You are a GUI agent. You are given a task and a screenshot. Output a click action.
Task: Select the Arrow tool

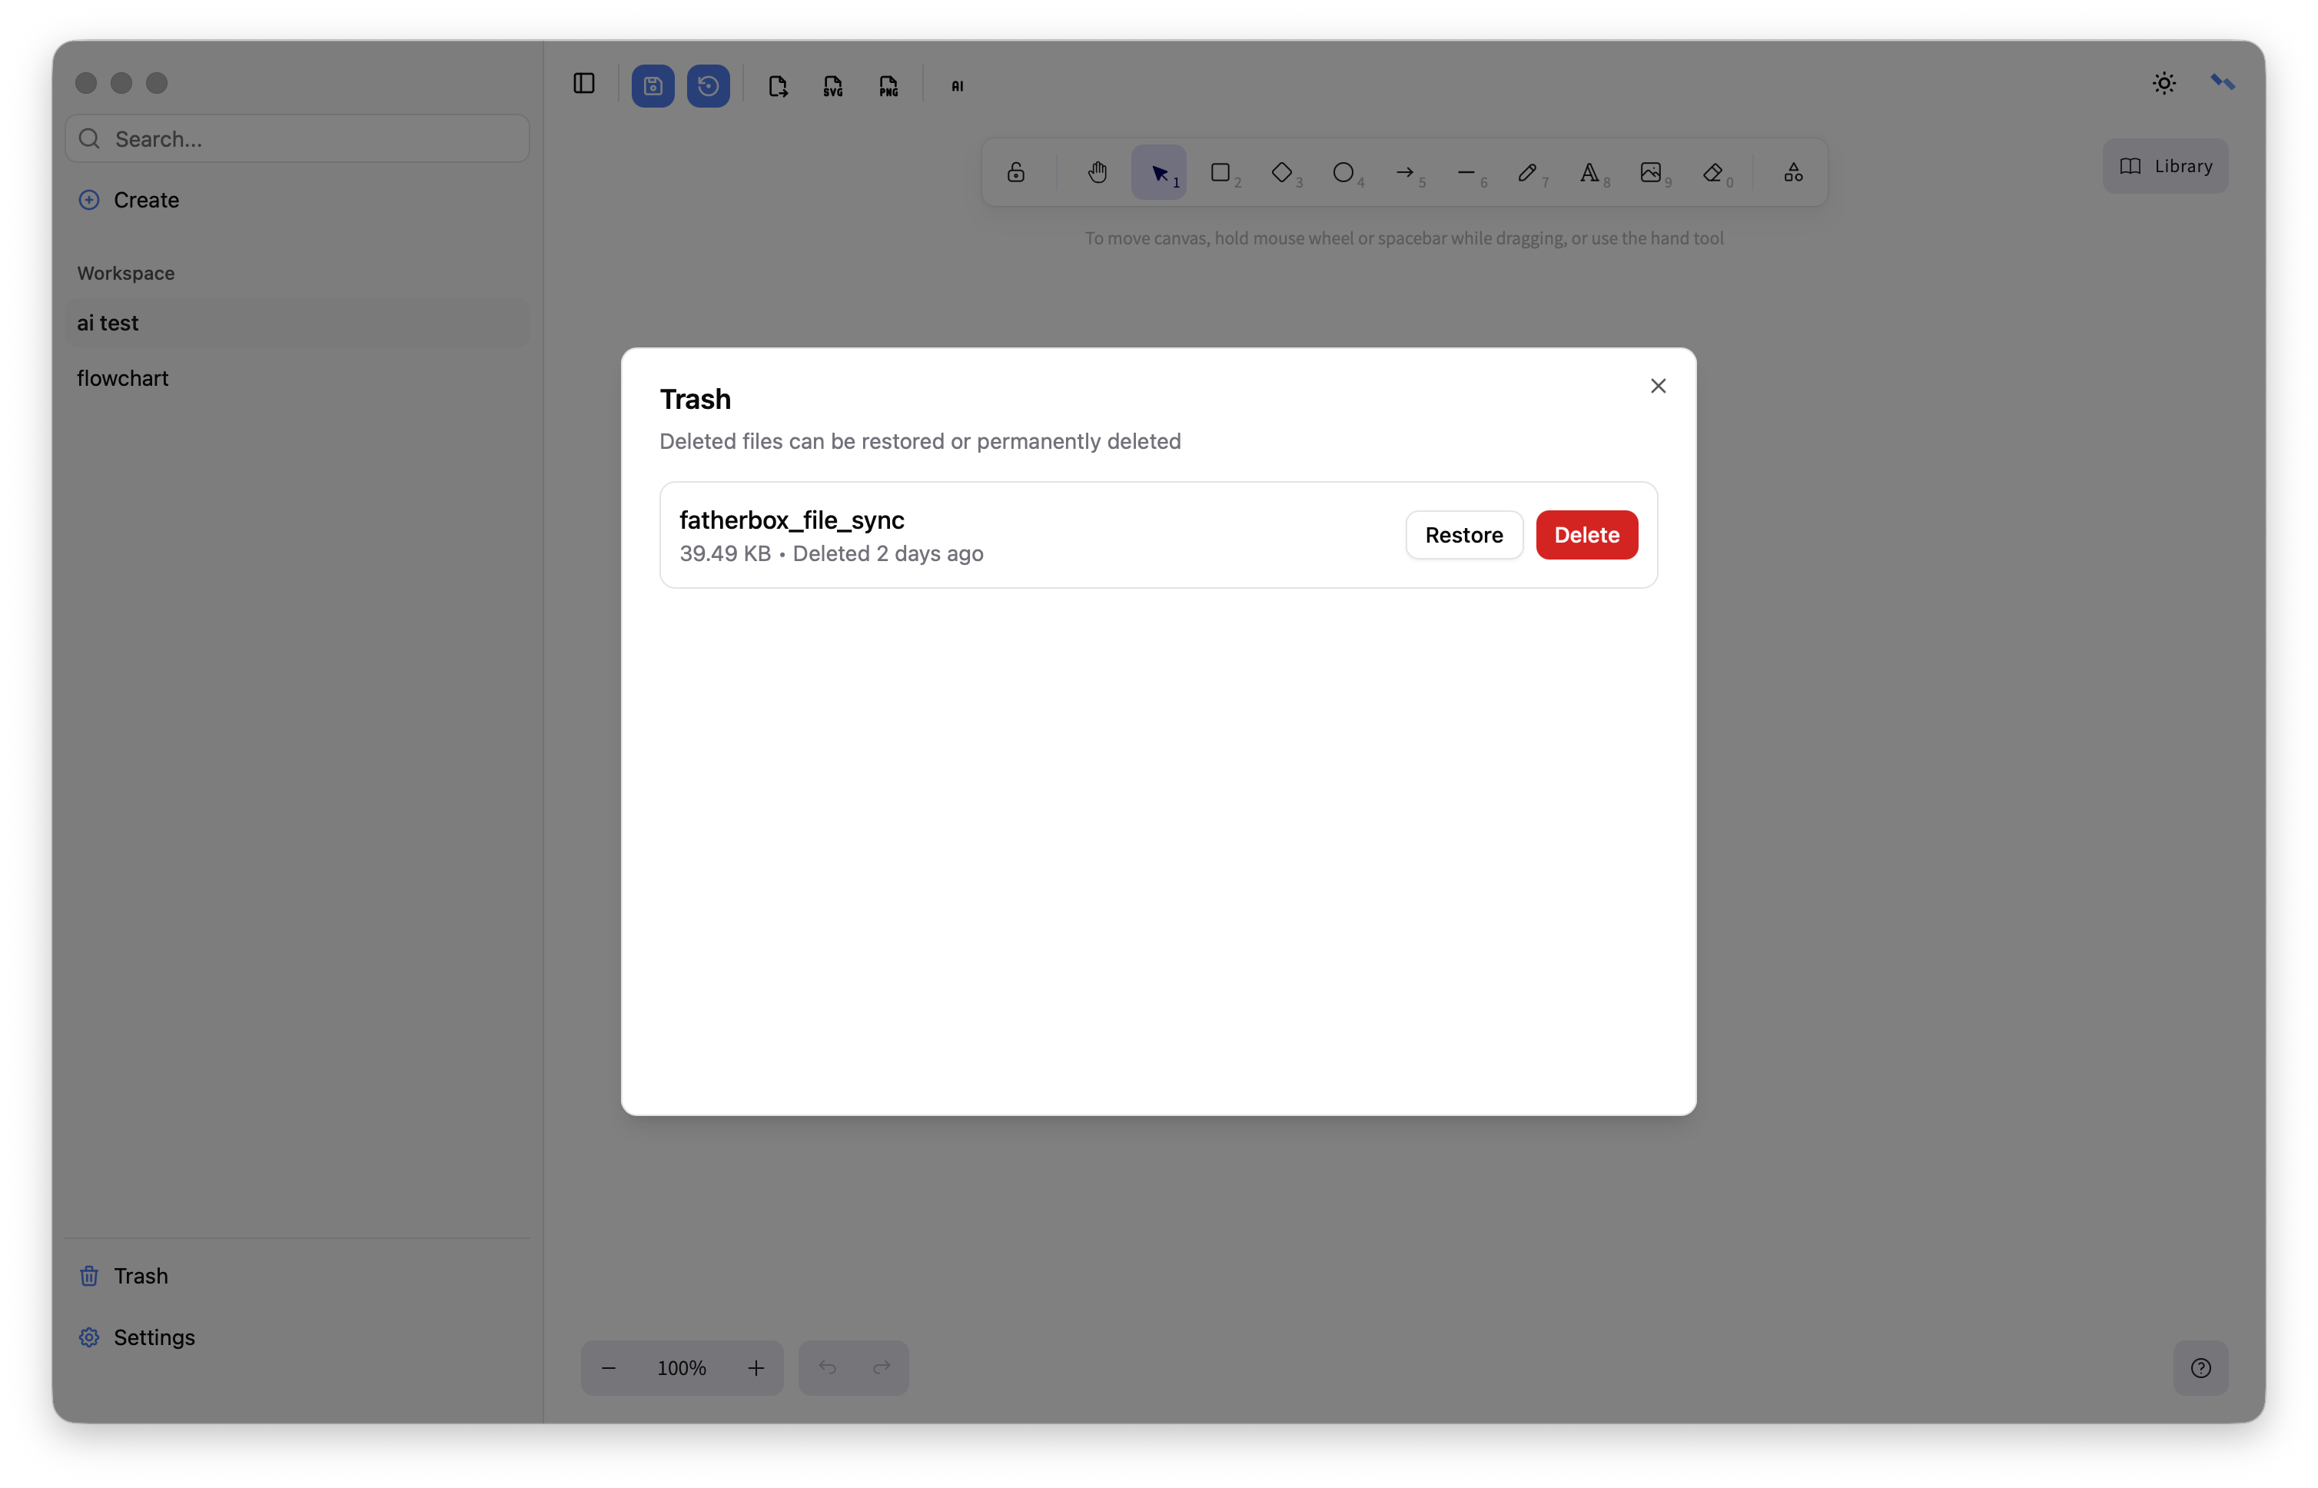1406,173
